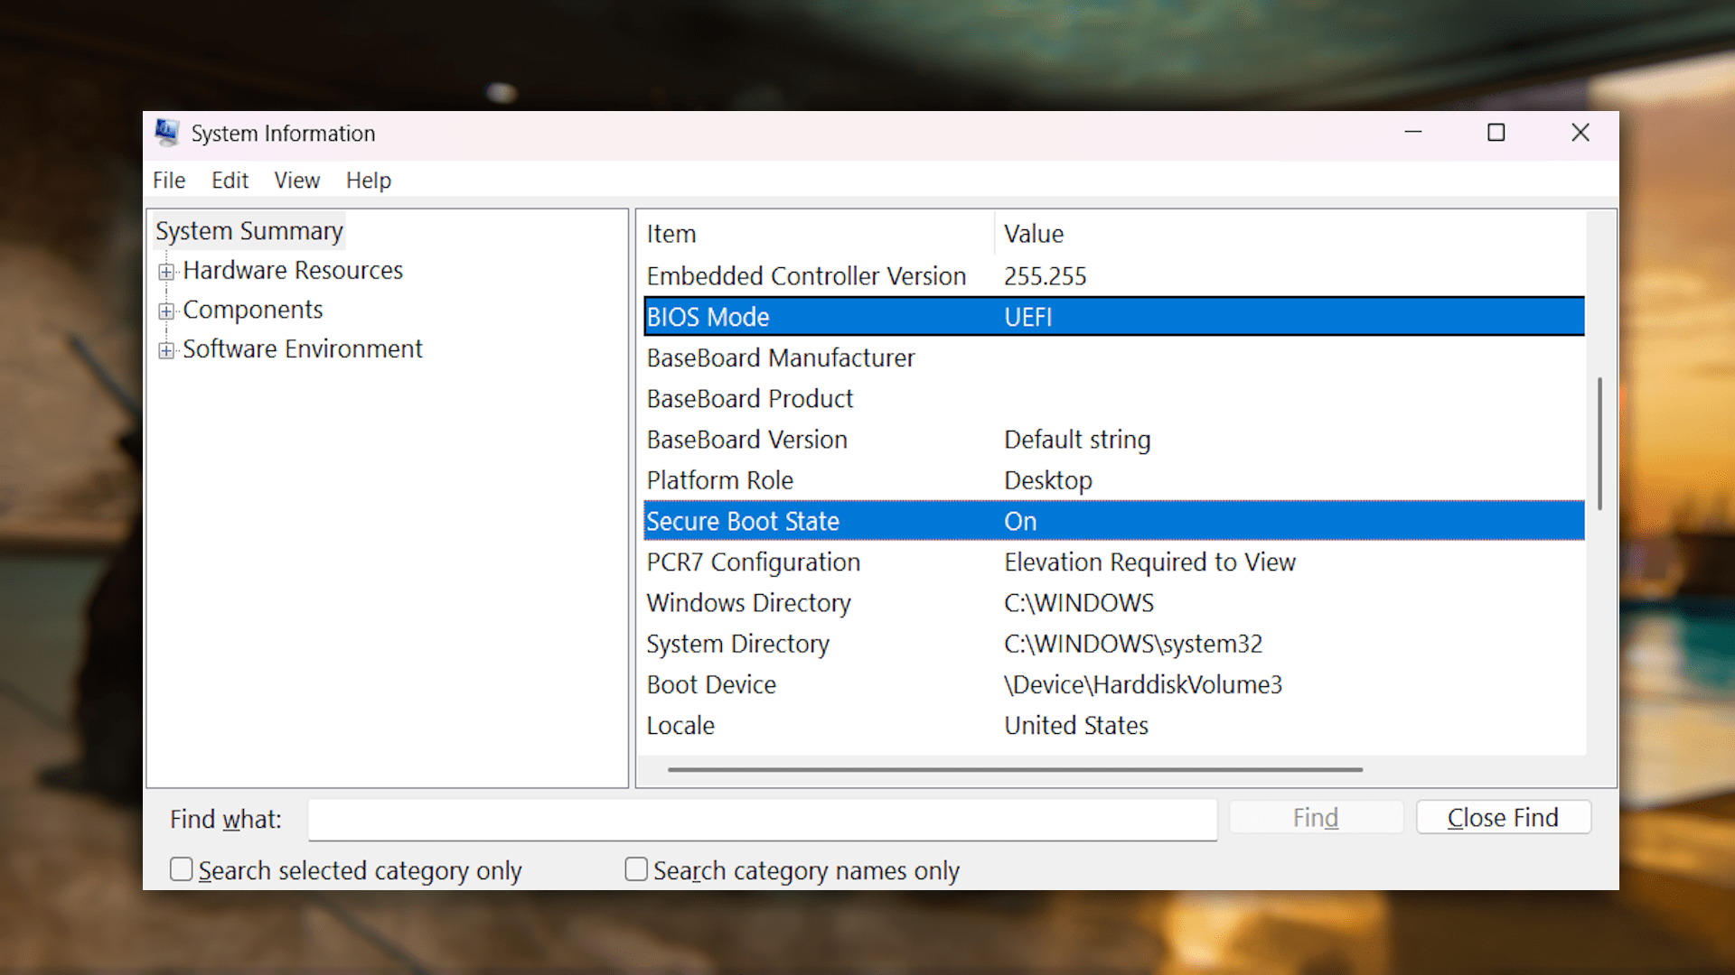Click inside the 'Find what' input field
This screenshot has width=1735, height=975.
762,819
